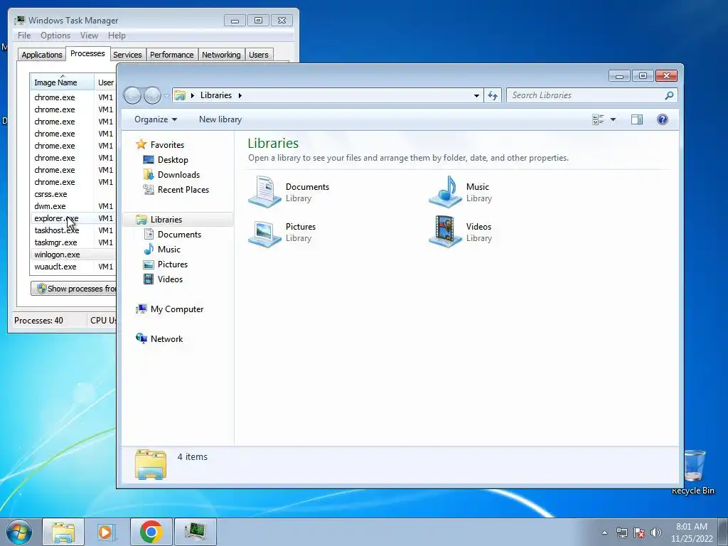Click the Explorer Help question mark icon
Image resolution: width=728 pixels, height=546 pixels.
tap(663, 119)
